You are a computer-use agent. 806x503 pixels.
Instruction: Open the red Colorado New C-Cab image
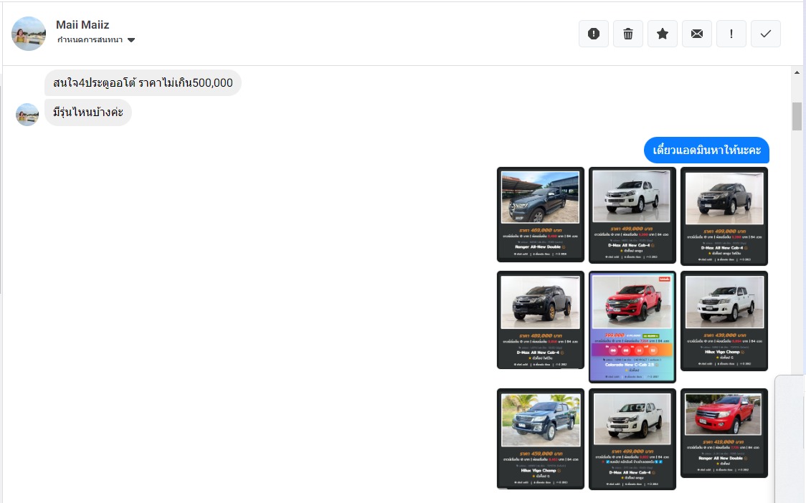pyautogui.click(x=632, y=326)
